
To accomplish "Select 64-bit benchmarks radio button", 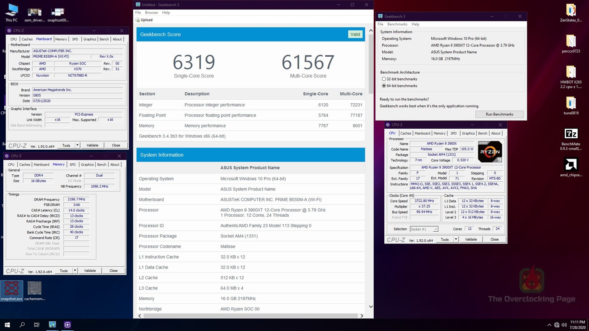I will tap(384, 86).
